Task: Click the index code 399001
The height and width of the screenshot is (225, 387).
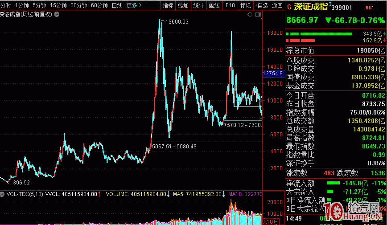Action: click(342, 8)
